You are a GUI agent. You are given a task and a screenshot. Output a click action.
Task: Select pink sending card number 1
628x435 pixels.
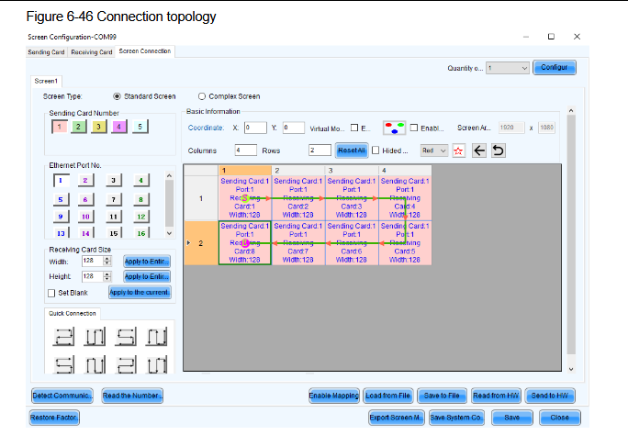click(60, 127)
